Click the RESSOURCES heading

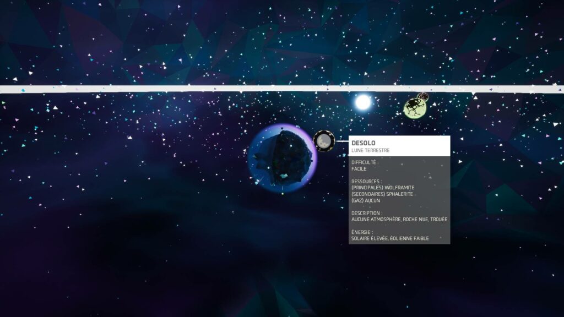(x=366, y=181)
